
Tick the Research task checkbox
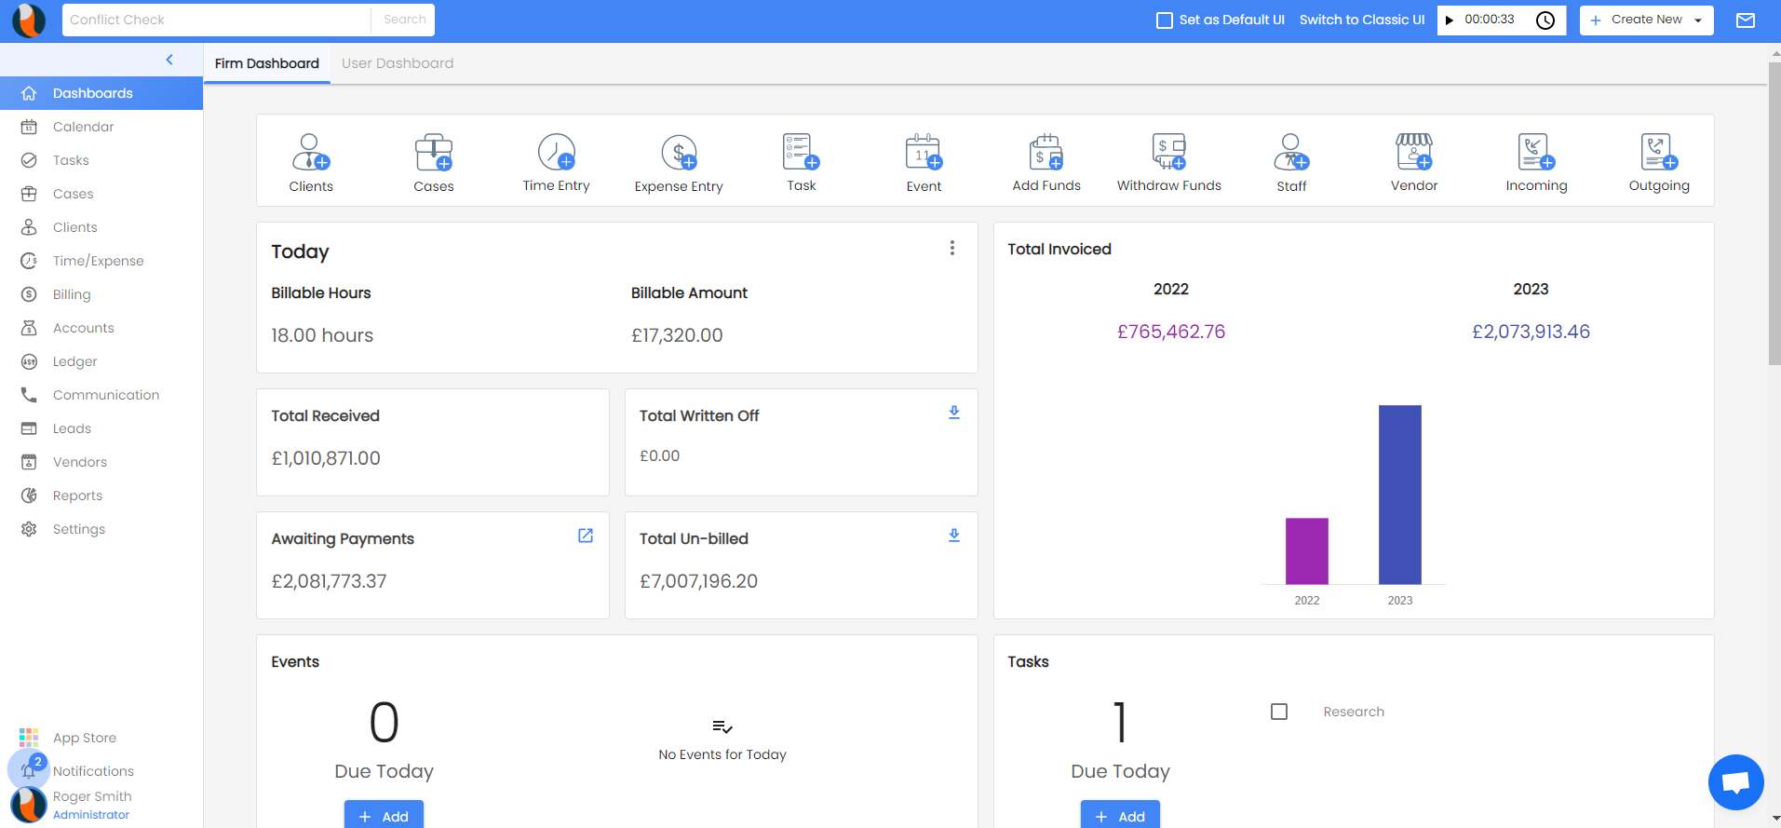point(1279,712)
